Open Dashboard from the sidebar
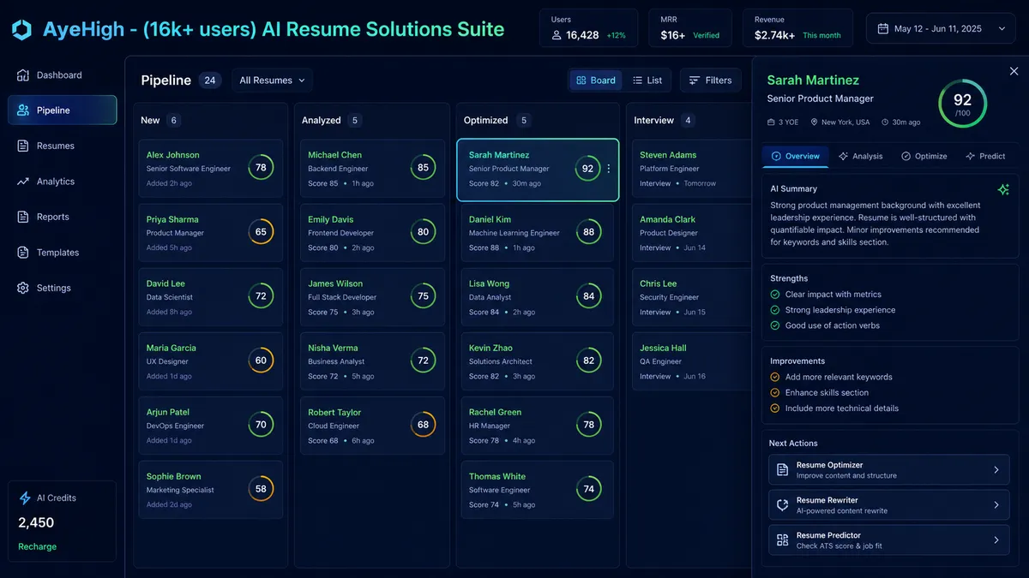 point(62,75)
